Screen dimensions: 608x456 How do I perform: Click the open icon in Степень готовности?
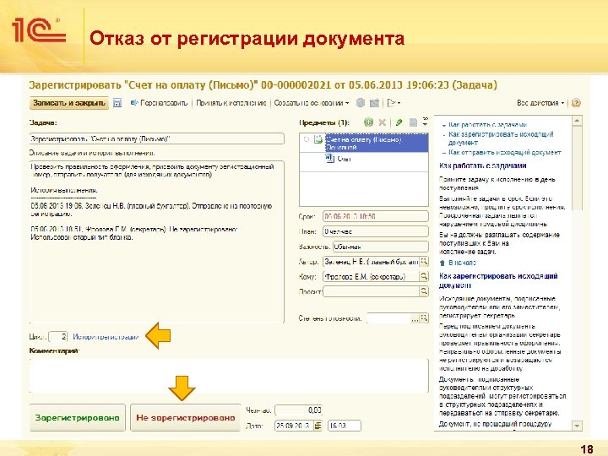(424, 318)
